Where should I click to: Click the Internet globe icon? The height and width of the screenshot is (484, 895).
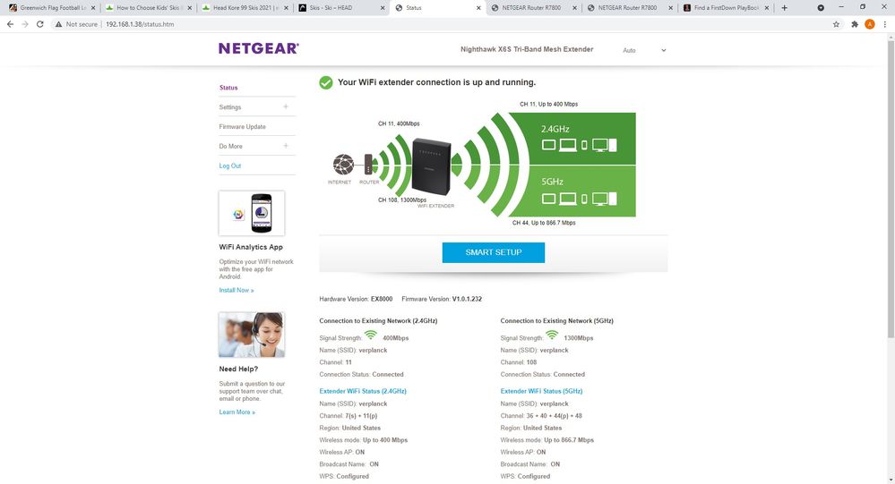coord(342,165)
